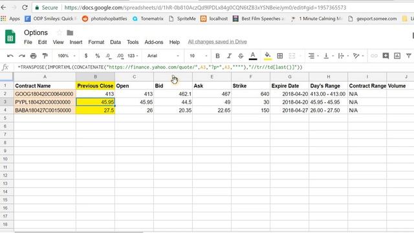Open more number formats 123 dropdown
The width and height of the screenshot is (414, 233).
pyautogui.click(x=133, y=56)
